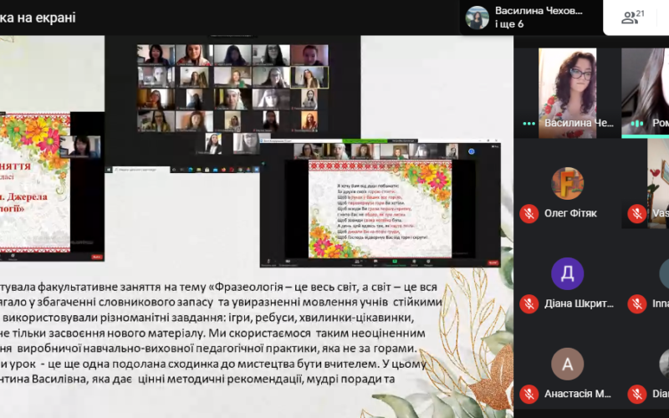This screenshot has width=669, height=418.
Task: Click the audio indicator on Ром's video tile
Action: coord(636,123)
